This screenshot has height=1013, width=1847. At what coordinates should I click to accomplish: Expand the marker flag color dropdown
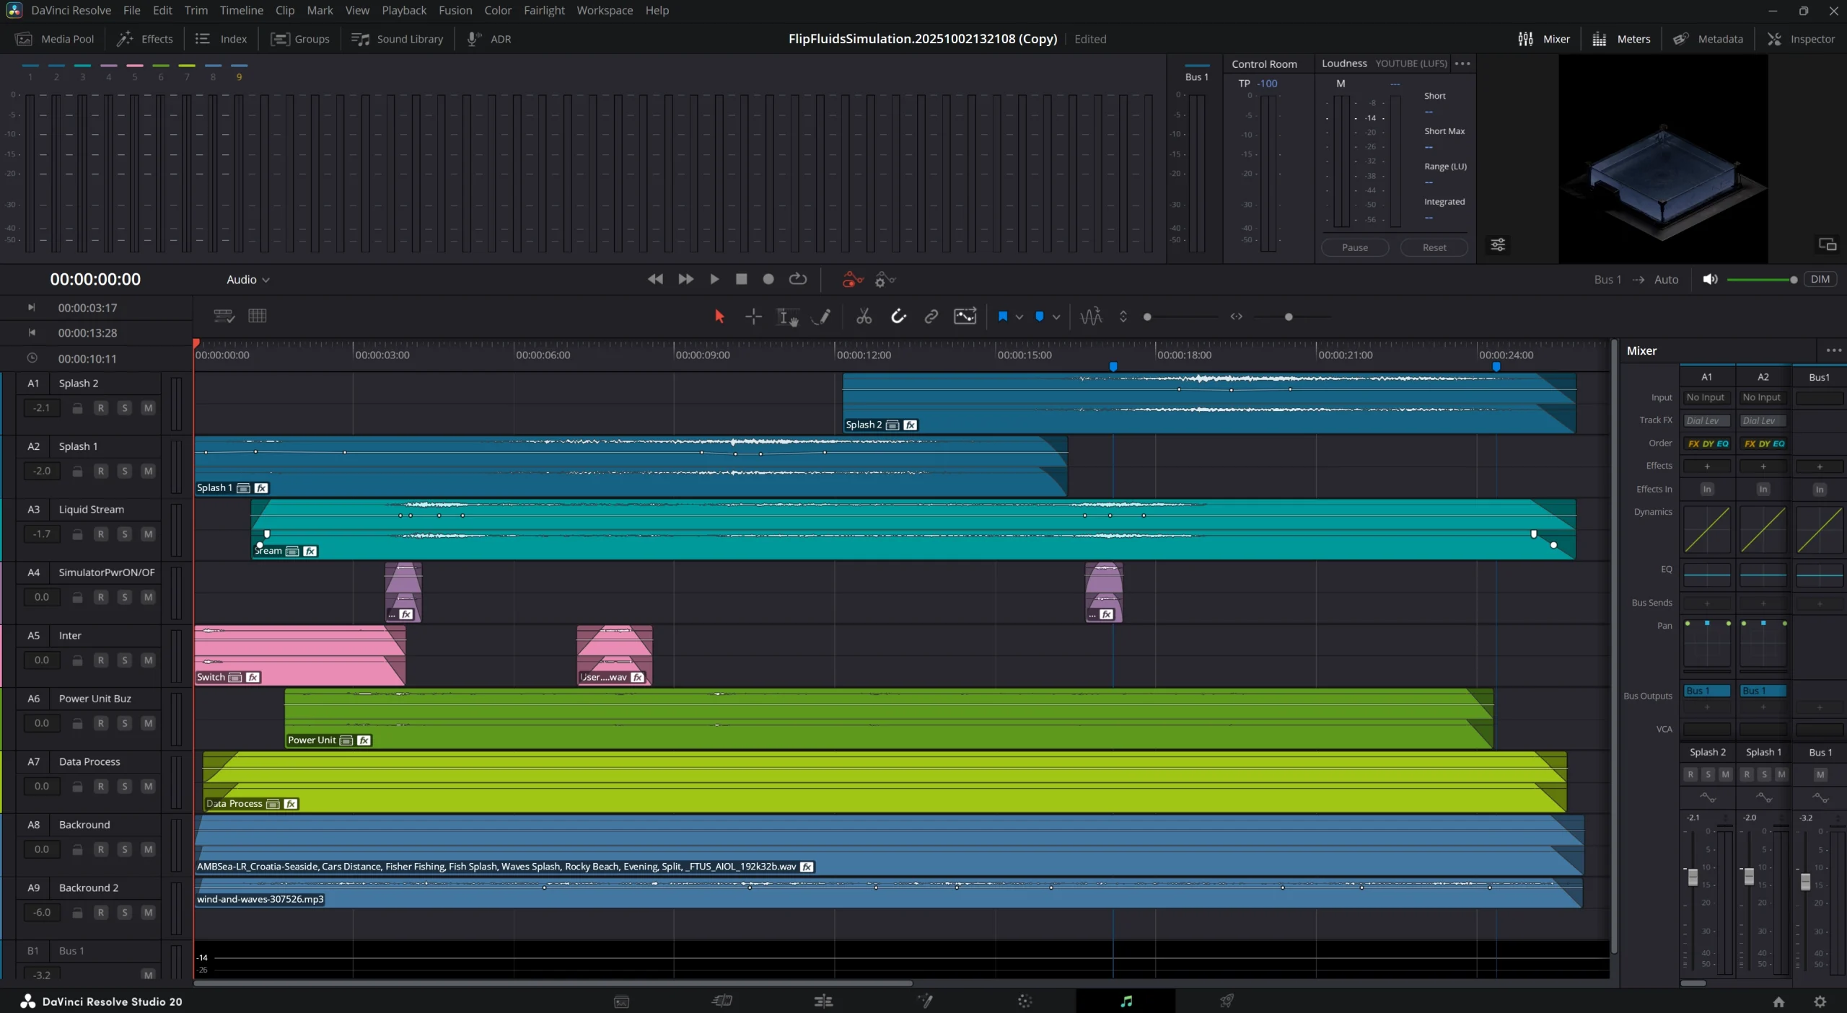[1019, 317]
